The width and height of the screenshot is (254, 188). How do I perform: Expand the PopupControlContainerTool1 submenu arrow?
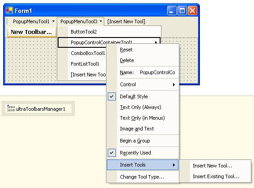tap(156, 42)
